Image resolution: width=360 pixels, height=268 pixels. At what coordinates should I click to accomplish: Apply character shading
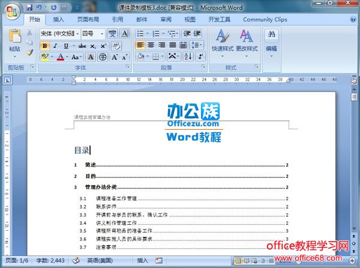pyautogui.click(x=91, y=56)
